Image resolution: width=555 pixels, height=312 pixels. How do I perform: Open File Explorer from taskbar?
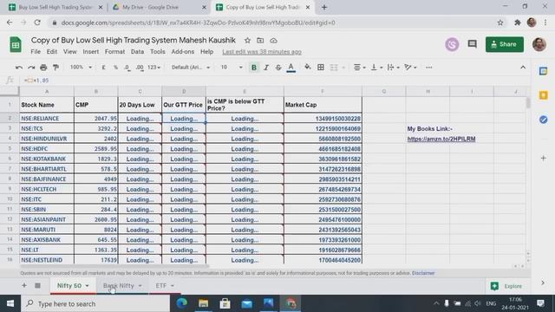pyautogui.click(x=203, y=303)
